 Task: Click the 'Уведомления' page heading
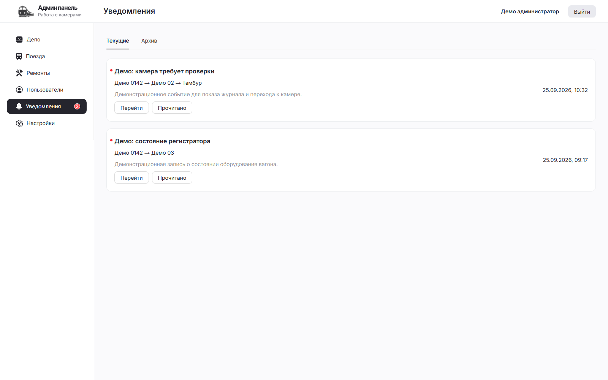(x=129, y=11)
